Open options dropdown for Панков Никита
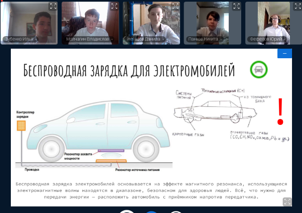This screenshot has width=302, height=213. (x=221, y=40)
